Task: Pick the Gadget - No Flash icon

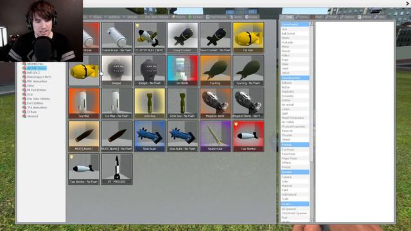Action: point(150,70)
